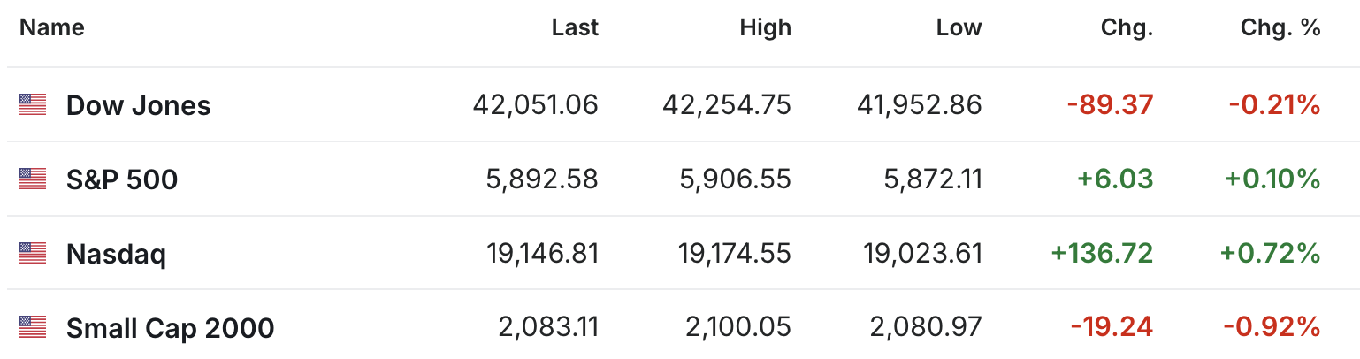The image size is (1360, 359).
Task: Sort table by Chg. % column header
Action: coord(1280,28)
